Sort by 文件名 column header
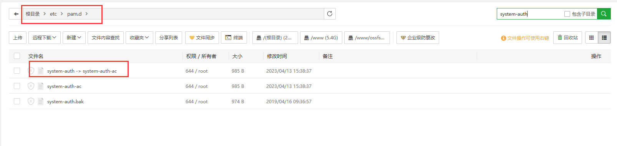The height and width of the screenshot is (146, 617). [x=36, y=56]
